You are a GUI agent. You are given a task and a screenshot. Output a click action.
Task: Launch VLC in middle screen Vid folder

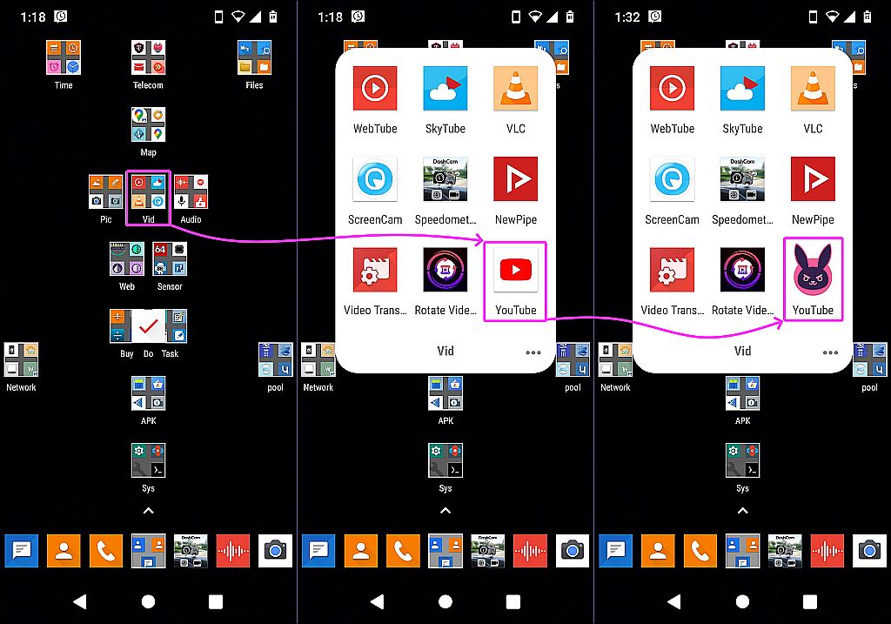pos(515,89)
